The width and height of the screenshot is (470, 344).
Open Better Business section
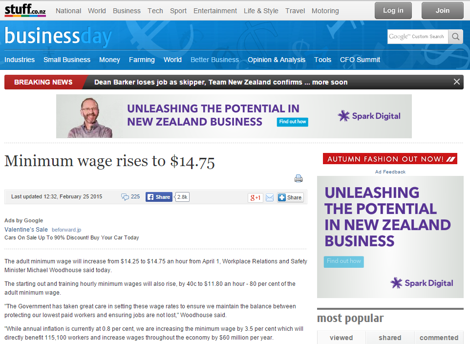(x=214, y=60)
